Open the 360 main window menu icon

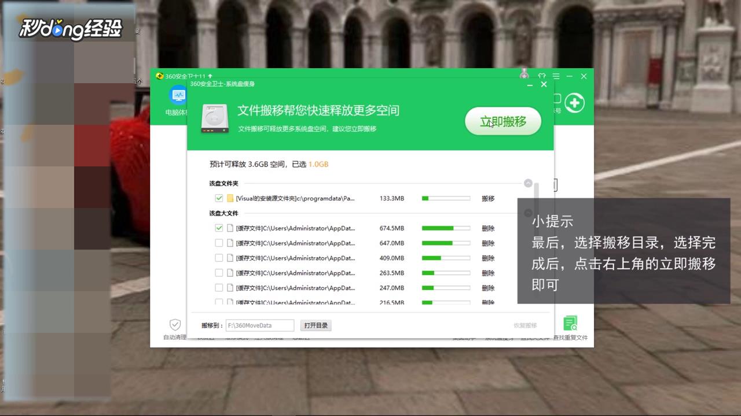pyautogui.click(x=556, y=76)
